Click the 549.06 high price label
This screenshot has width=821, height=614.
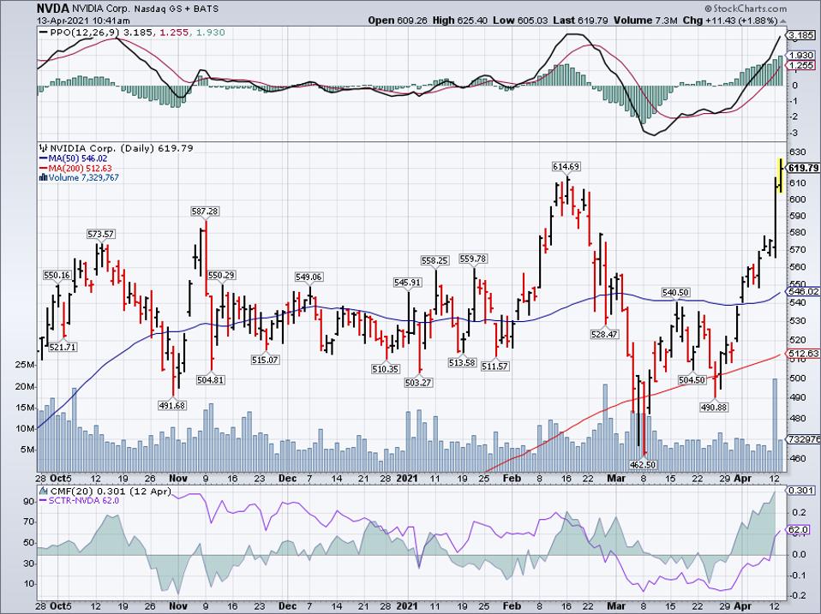pos(309,277)
